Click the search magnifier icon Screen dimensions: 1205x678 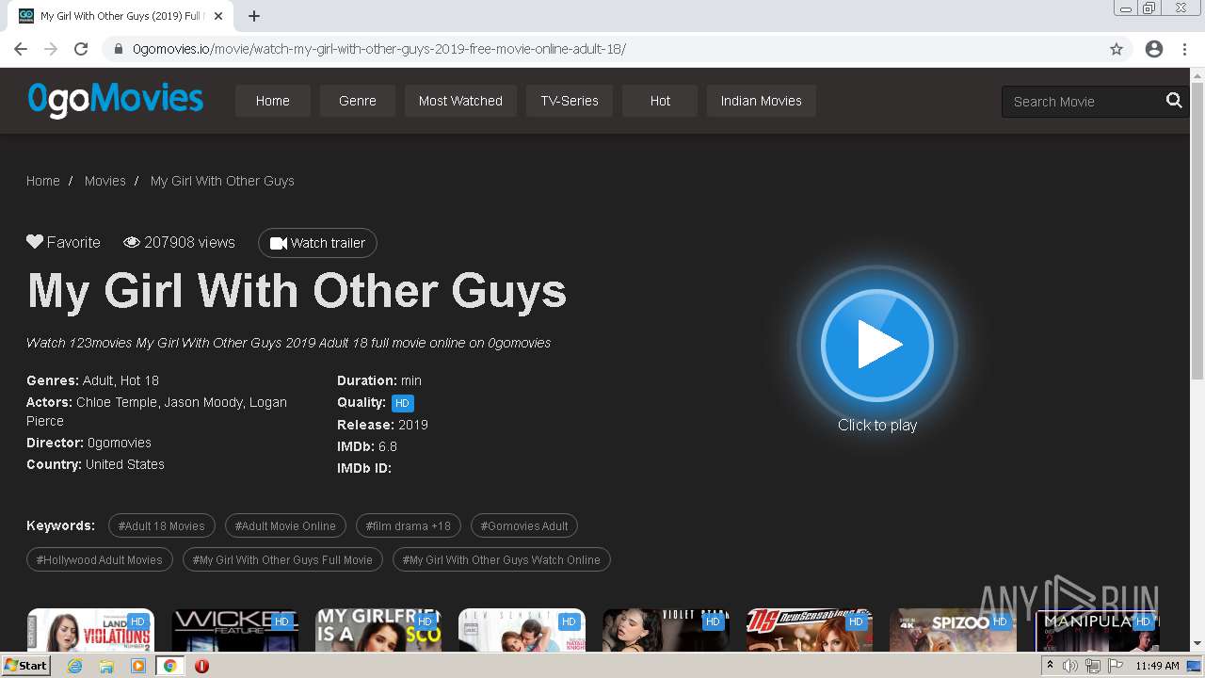coord(1174,101)
